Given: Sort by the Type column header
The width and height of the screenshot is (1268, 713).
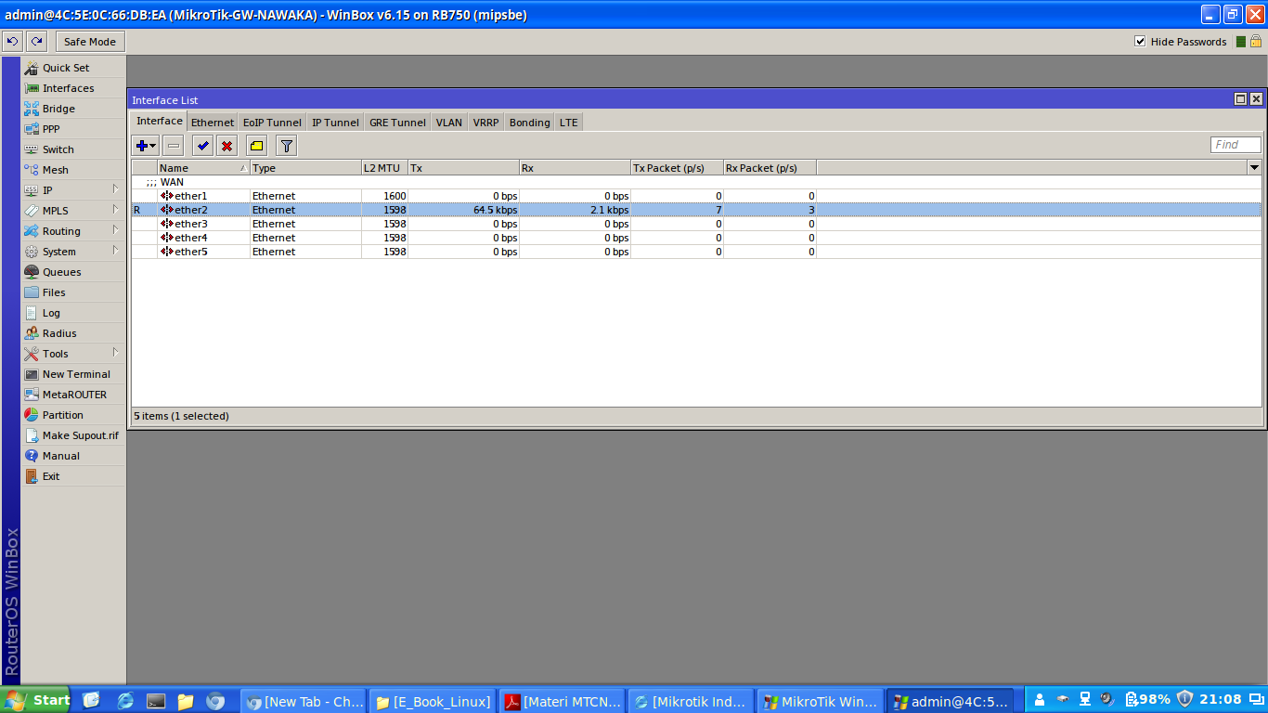Looking at the screenshot, I should point(306,168).
